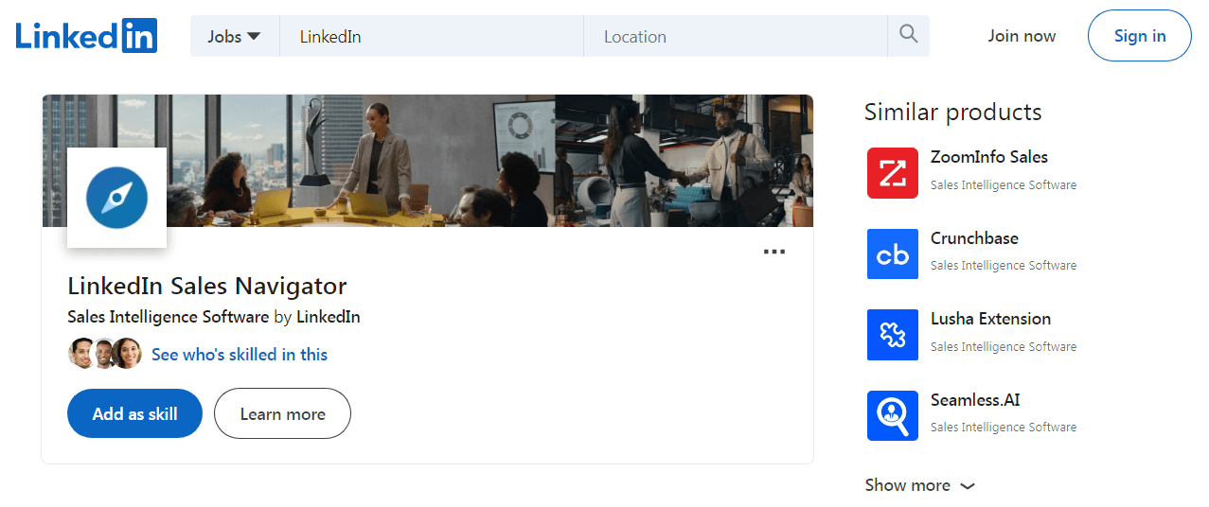1209x507 pixels.
Task: Open the LinkedIn logo home link
Action: 86,36
